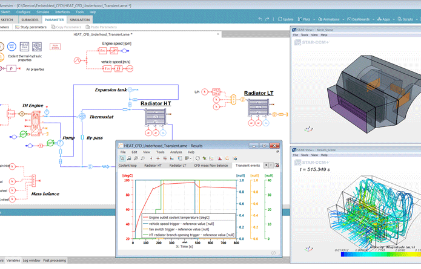The width and height of the screenshot is (421, 269).
Task: Click the pointer selection tool in Results toolbar
Action: pos(122,158)
